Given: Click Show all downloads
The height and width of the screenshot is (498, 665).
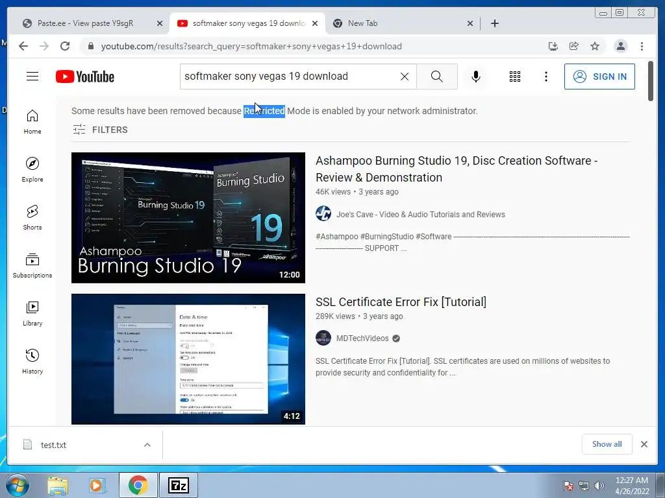Looking at the screenshot, I should (x=607, y=444).
